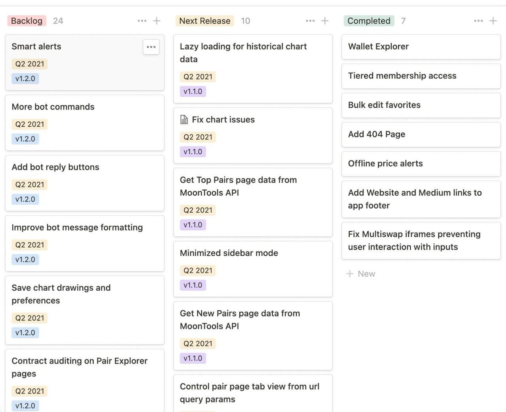Screen dimensions: 506x412
Task: Add new card to Next Release column
Action: pos(325,21)
